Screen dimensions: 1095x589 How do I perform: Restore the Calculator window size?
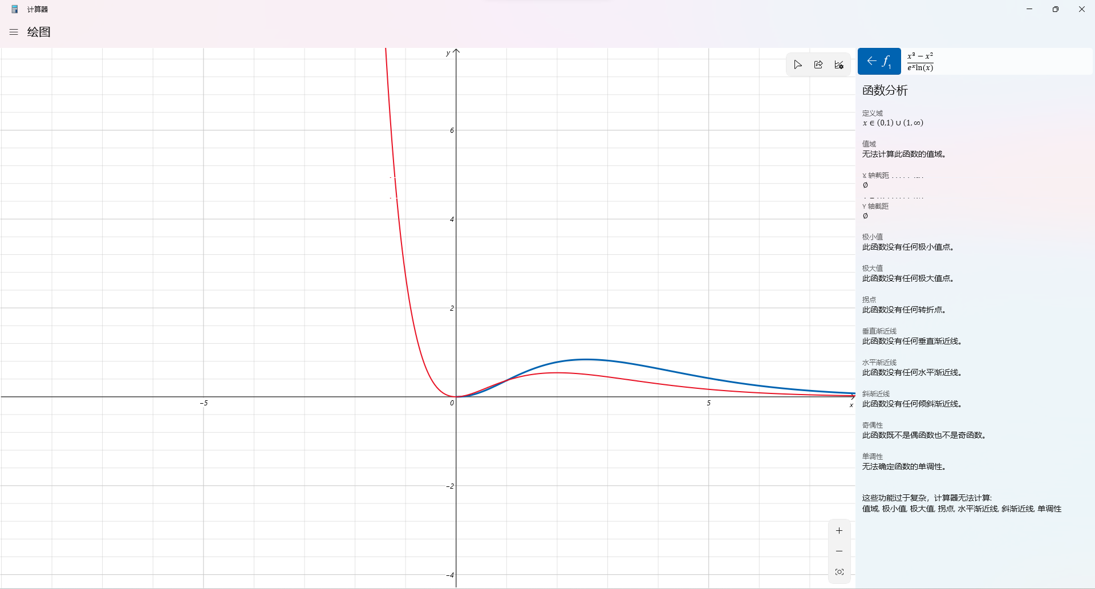pos(1055,9)
